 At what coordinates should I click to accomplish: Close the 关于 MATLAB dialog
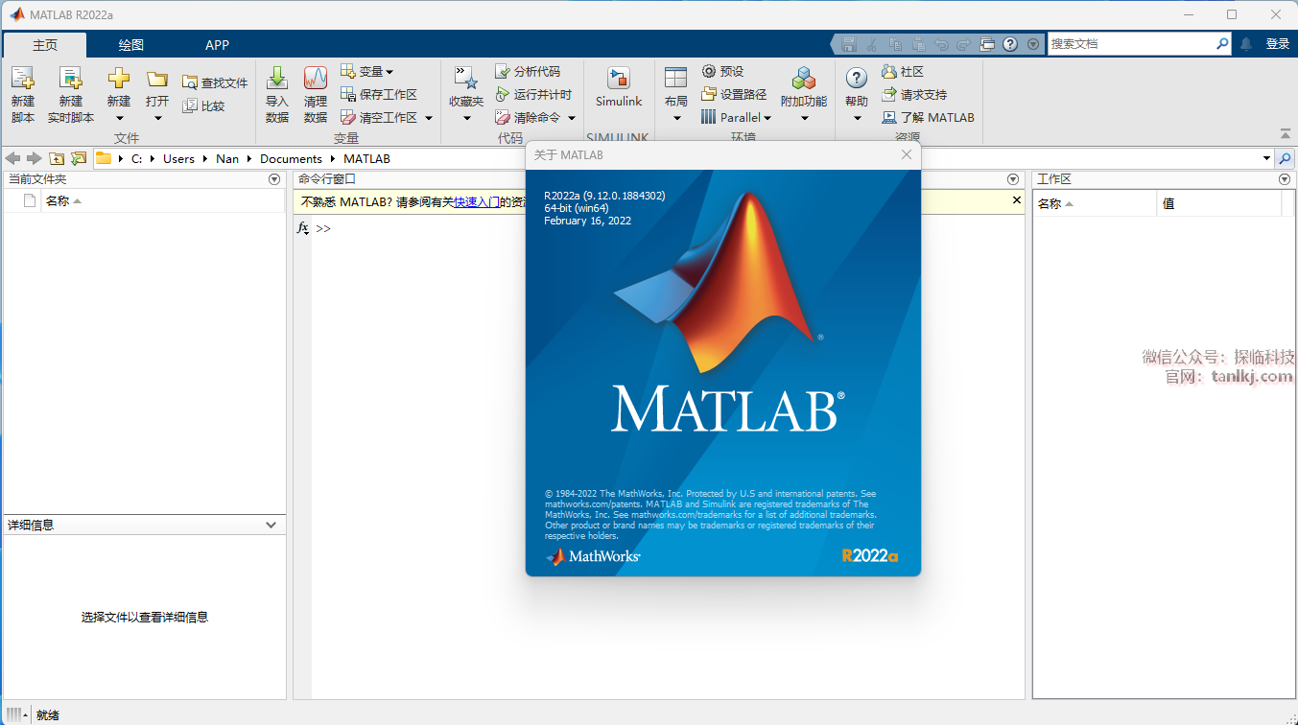pyautogui.click(x=907, y=154)
